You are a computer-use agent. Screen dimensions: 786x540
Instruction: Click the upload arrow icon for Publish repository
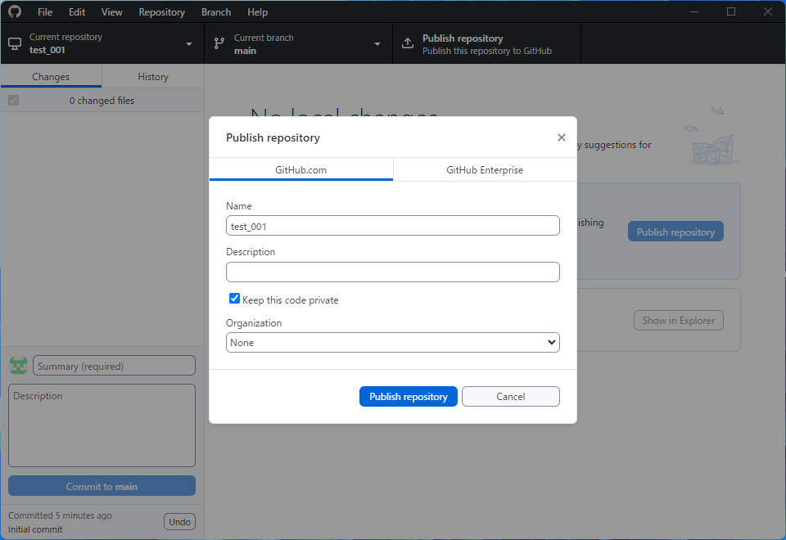pyautogui.click(x=408, y=43)
